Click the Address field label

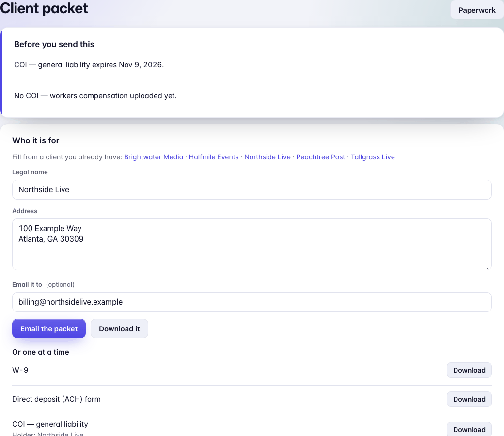pos(25,211)
